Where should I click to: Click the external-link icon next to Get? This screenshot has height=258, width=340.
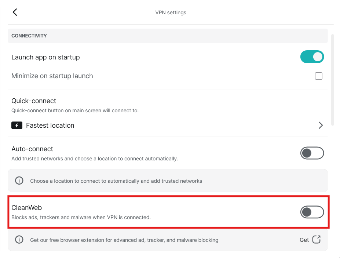[315, 239]
